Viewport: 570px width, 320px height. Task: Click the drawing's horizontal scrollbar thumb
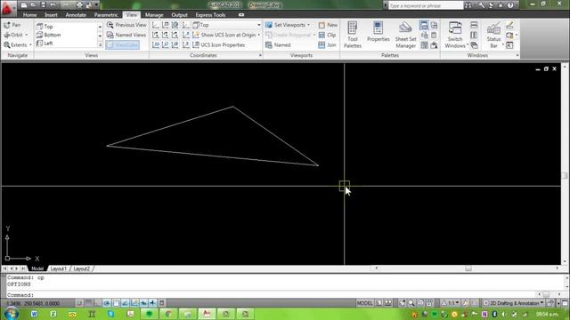(x=468, y=268)
